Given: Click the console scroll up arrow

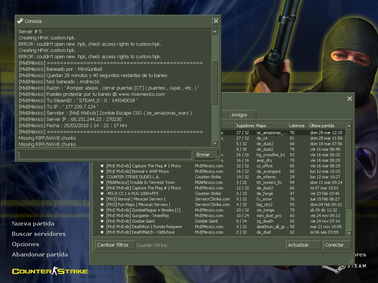Looking at the screenshot, I should [215, 32].
